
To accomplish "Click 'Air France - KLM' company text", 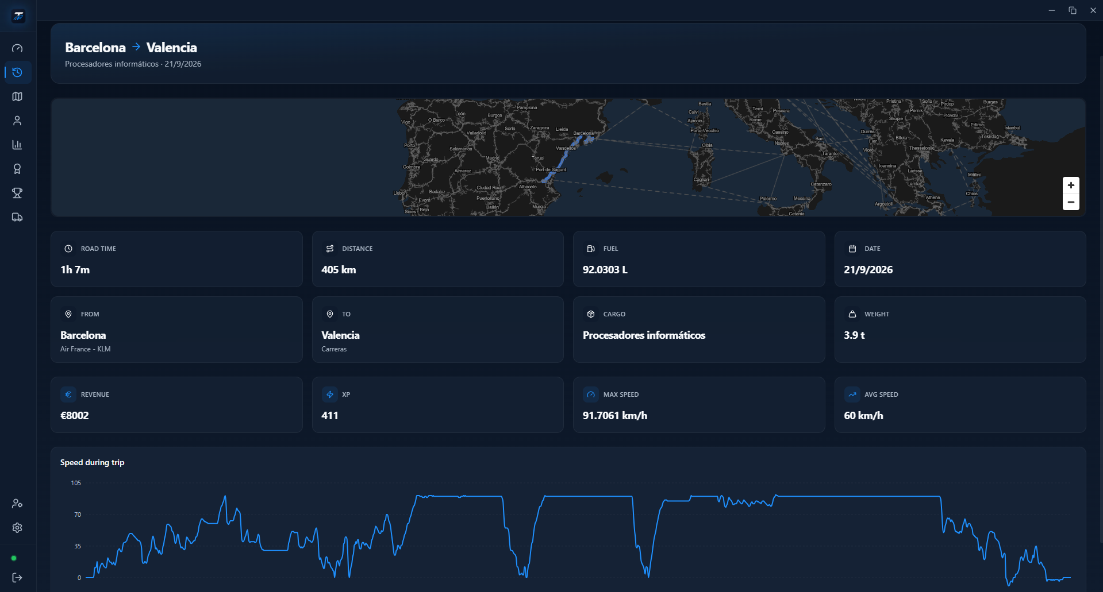I will point(86,349).
